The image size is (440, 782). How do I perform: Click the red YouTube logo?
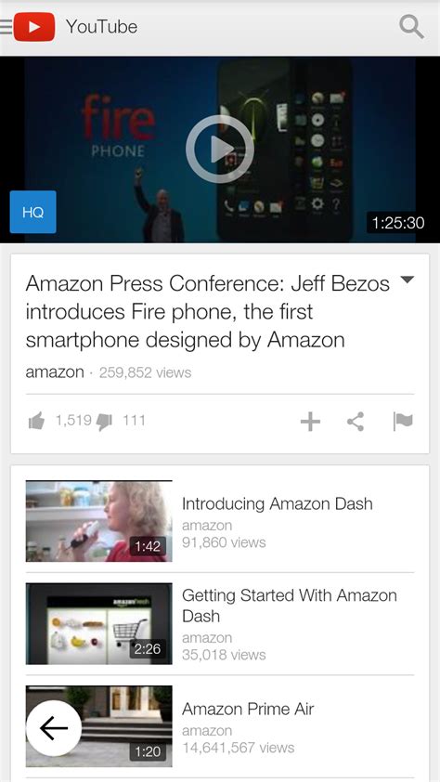click(34, 27)
